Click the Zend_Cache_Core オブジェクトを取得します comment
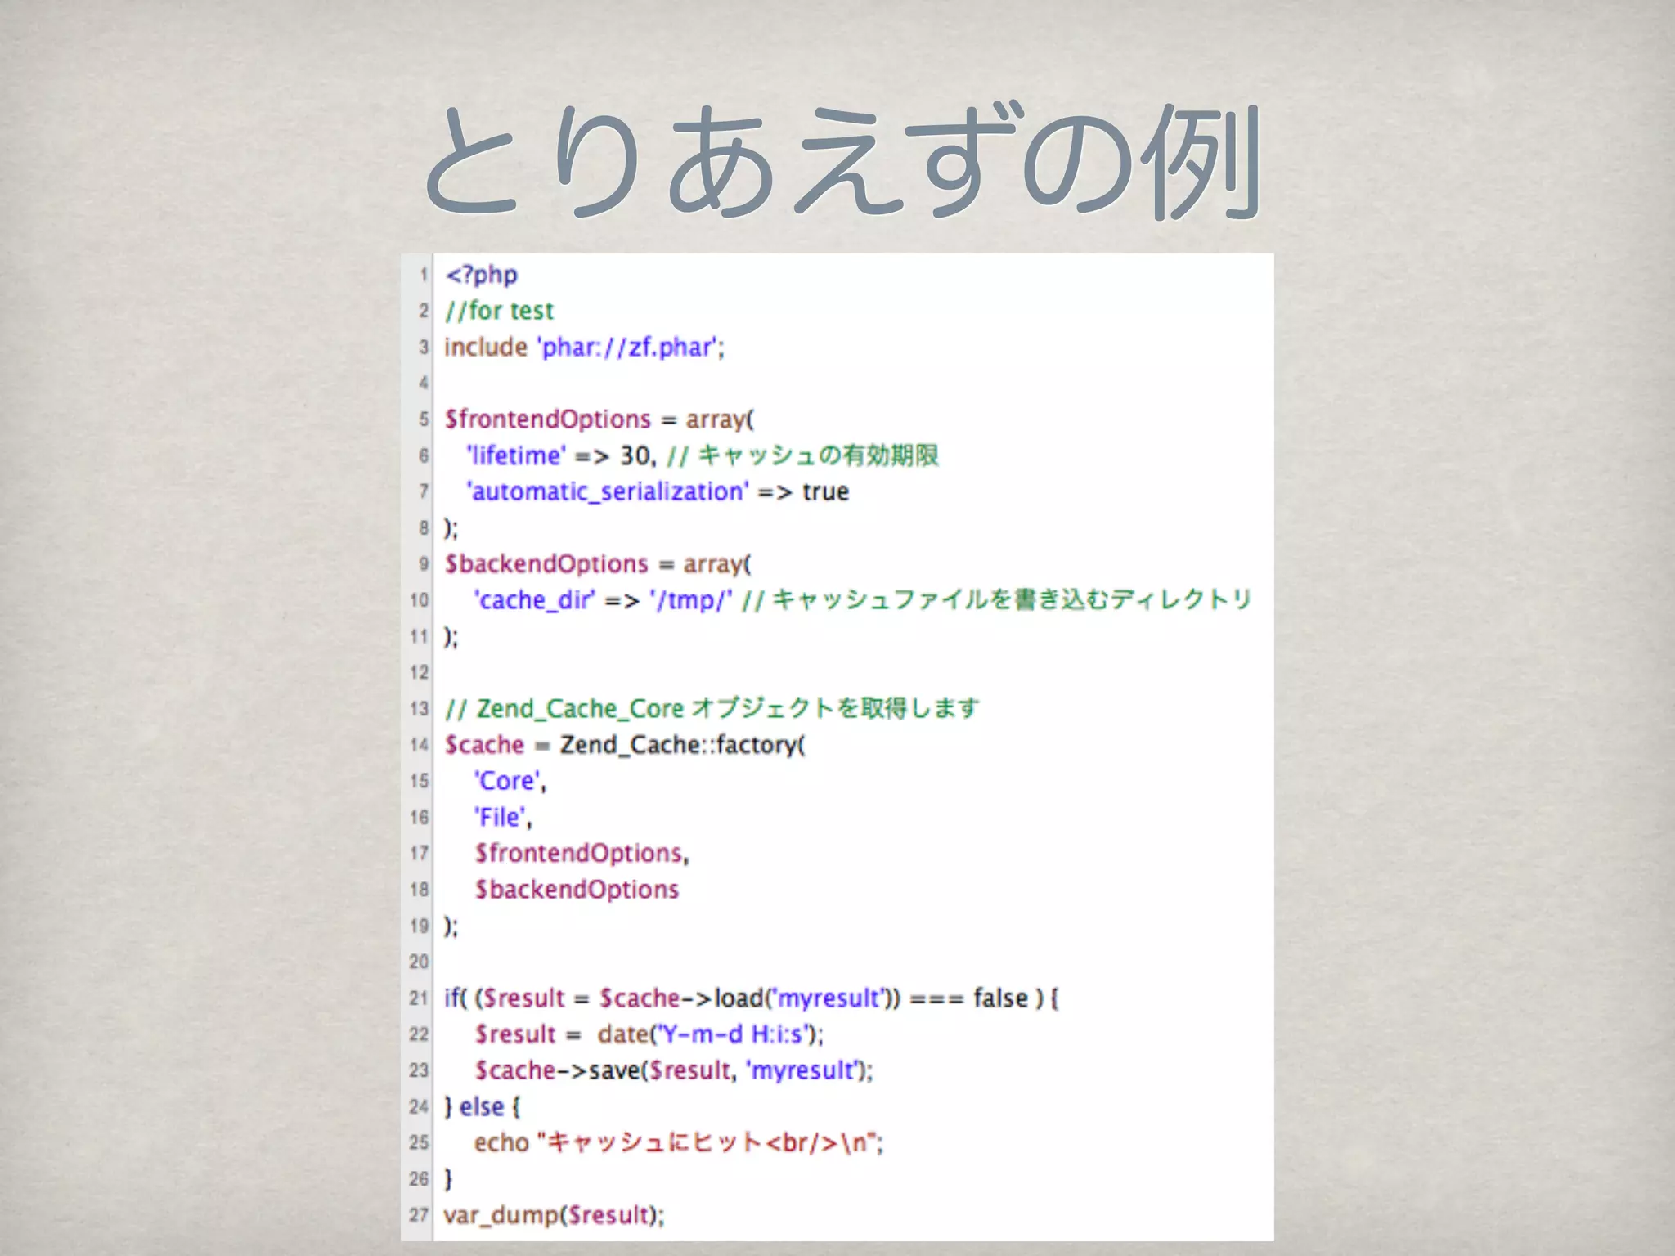 tap(712, 708)
